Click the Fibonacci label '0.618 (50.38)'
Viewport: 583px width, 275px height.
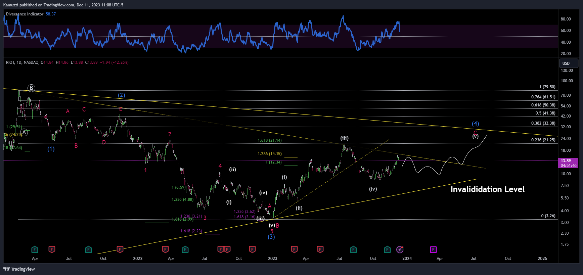[x=543, y=105]
